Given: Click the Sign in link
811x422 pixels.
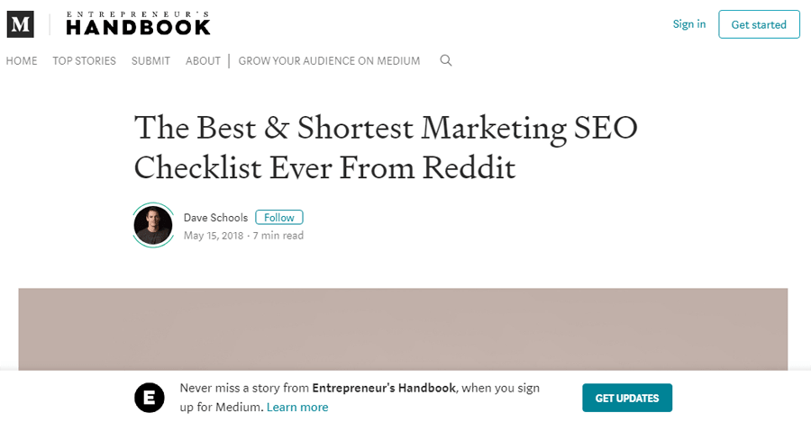Looking at the screenshot, I should click(689, 24).
